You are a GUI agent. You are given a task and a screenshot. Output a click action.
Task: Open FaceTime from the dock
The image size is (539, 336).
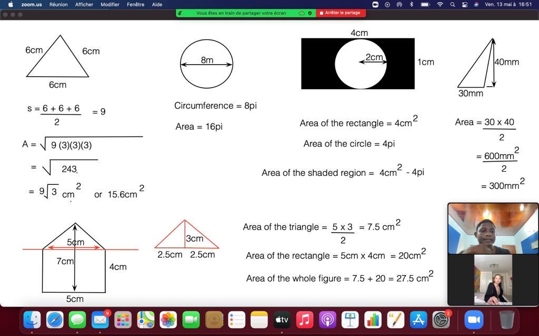(191, 319)
